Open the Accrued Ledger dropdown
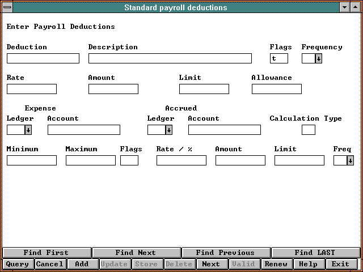This screenshot has width=363, height=272. [168, 130]
